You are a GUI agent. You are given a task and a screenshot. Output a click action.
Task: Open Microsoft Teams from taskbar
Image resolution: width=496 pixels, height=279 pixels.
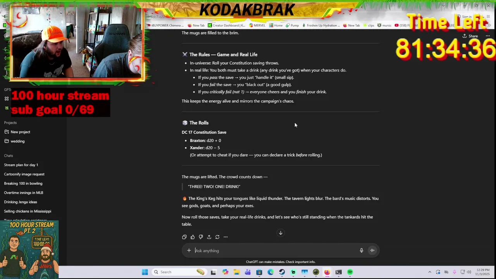click(248, 272)
